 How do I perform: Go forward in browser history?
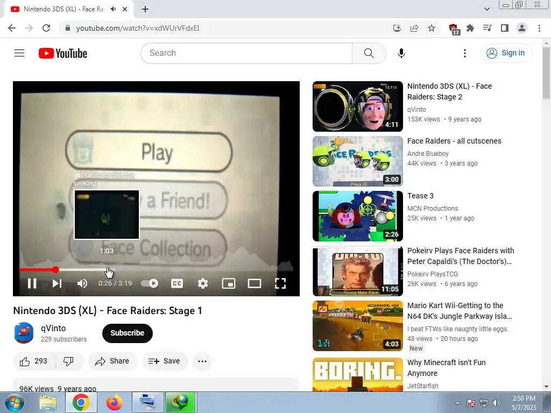[x=29, y=28]
